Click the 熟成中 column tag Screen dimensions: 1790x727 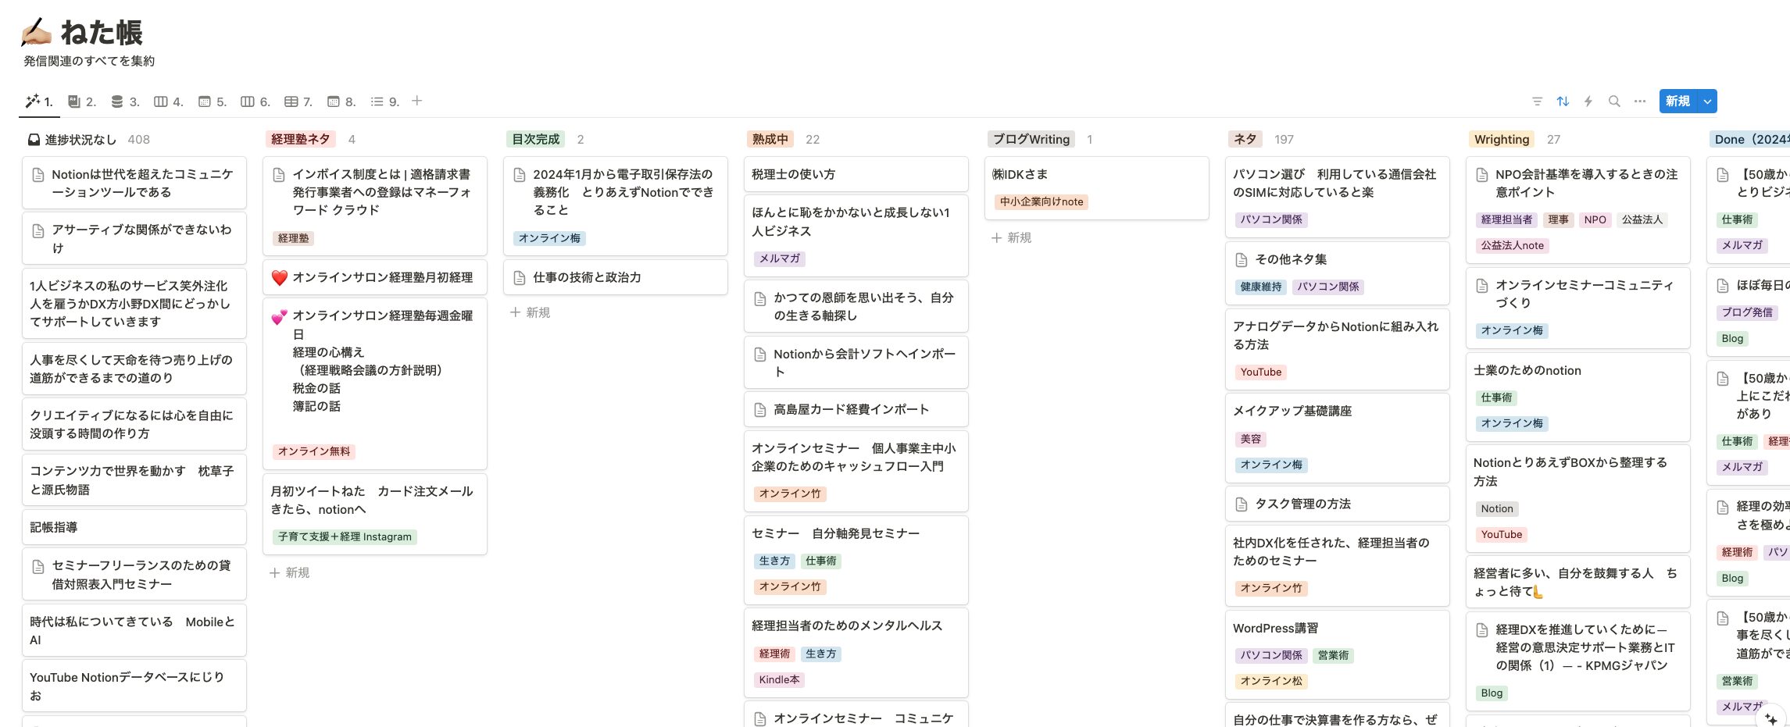pyautogui.click(x=770, y=139)
